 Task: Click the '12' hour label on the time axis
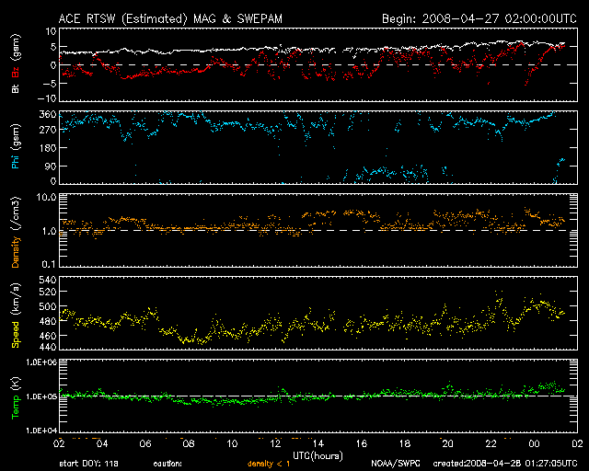(x=275, y=443)
